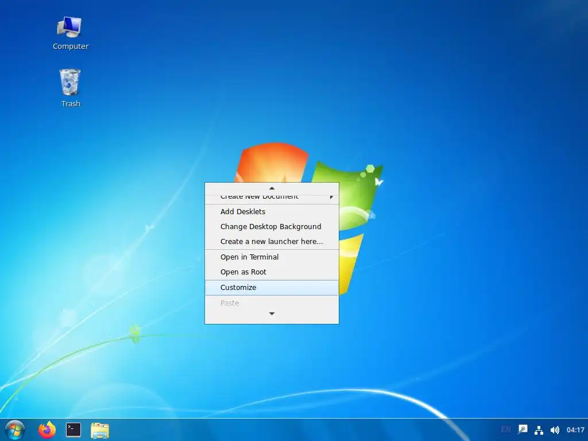Select Open in Terminal

tap(272, 257)
